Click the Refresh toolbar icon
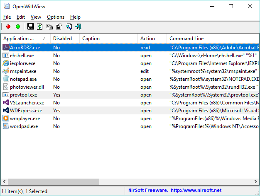 40,27
